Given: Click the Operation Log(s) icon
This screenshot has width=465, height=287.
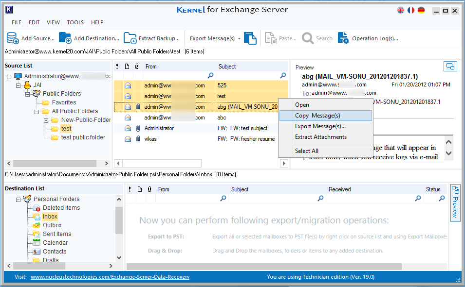Looking at the screenshot, I should [343, 38].
